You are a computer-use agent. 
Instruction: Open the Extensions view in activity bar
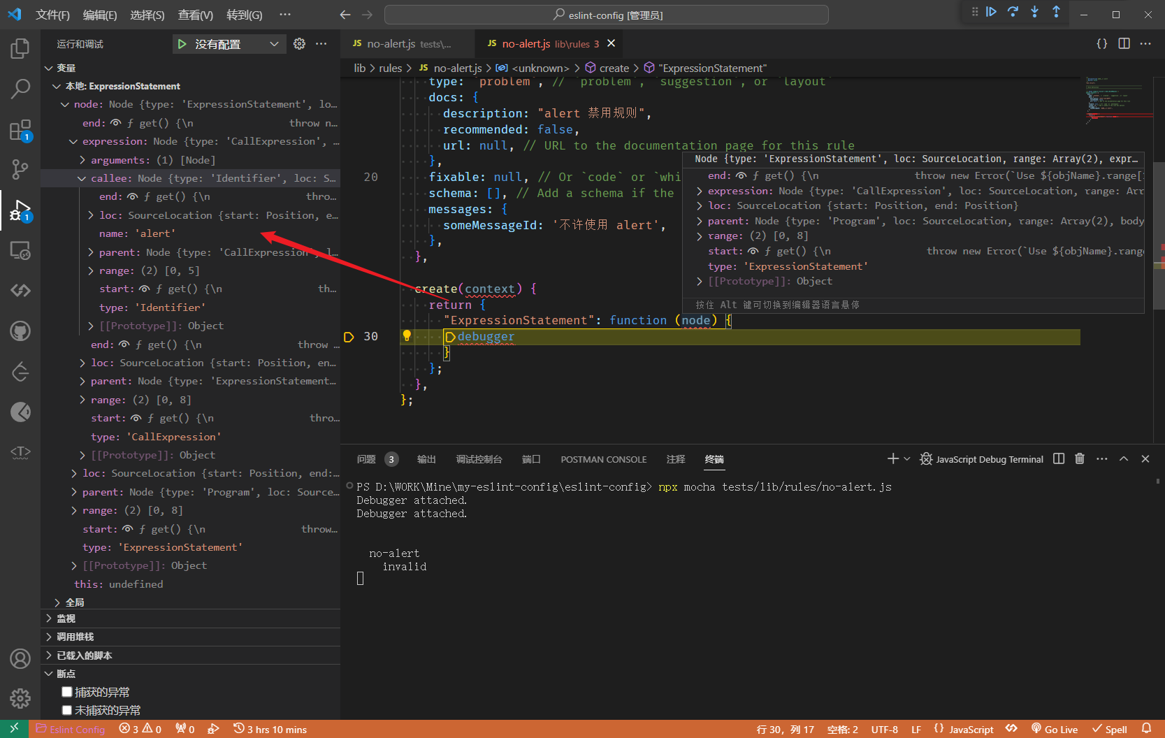(x=20, y=130)
